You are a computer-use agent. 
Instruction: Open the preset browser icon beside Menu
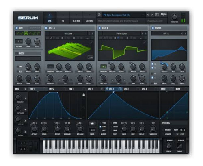(157, 15)
